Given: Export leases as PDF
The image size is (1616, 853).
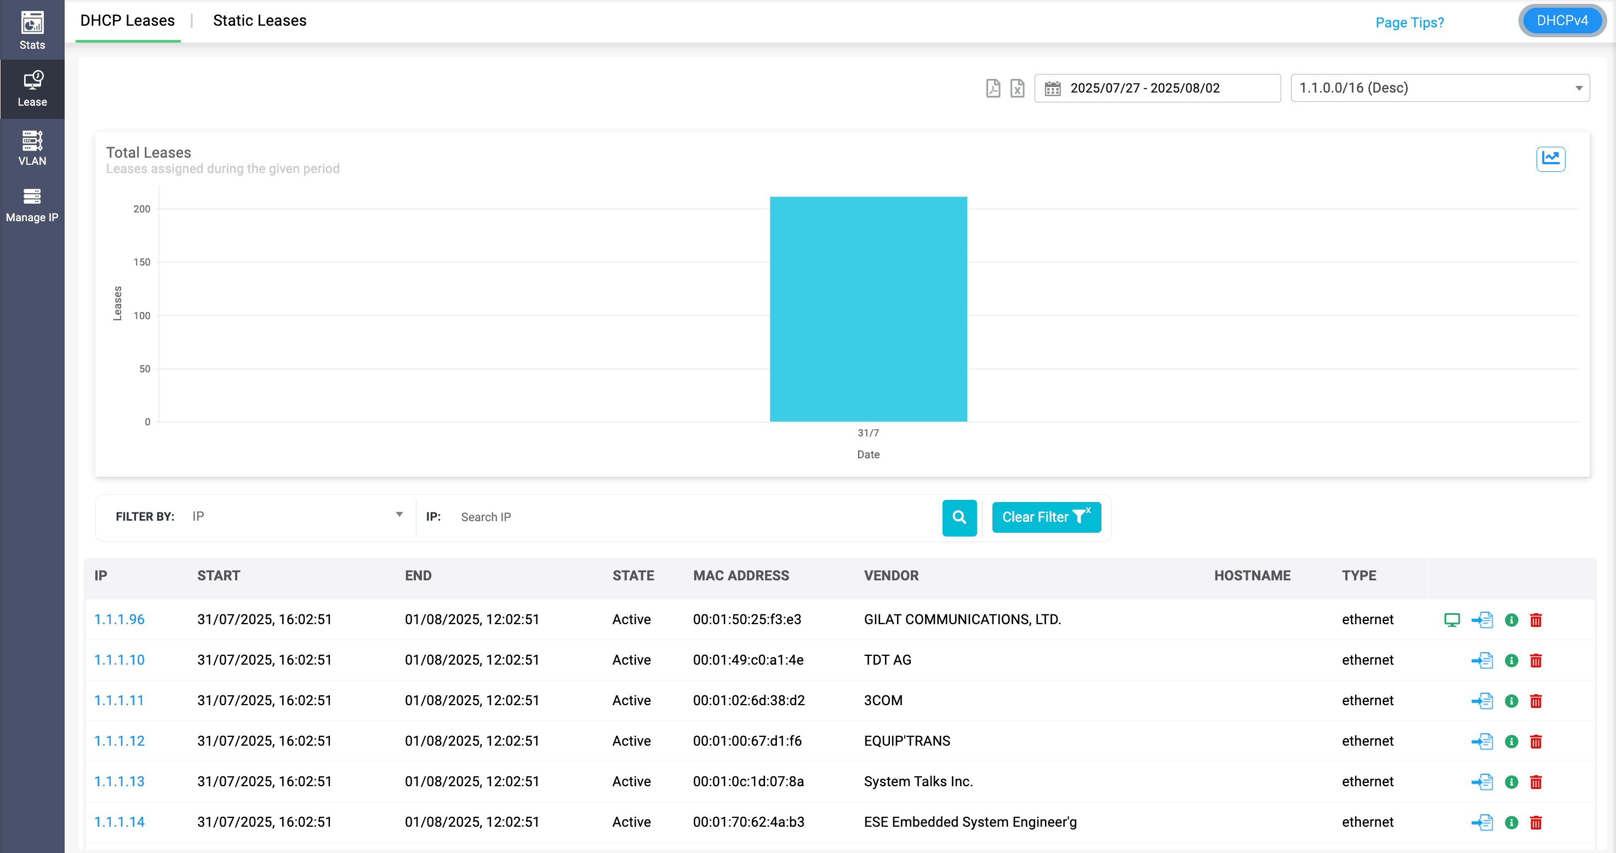Looking at the screenshot, I should pos(992,88).
